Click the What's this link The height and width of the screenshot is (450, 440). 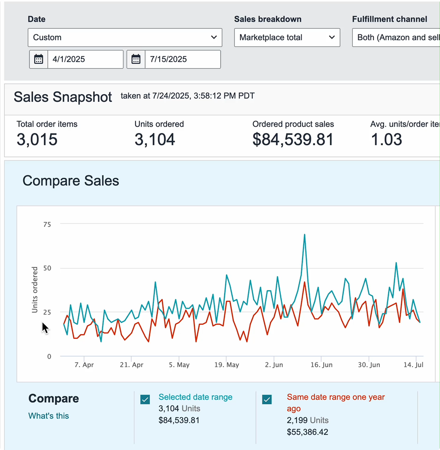(49, 416)
